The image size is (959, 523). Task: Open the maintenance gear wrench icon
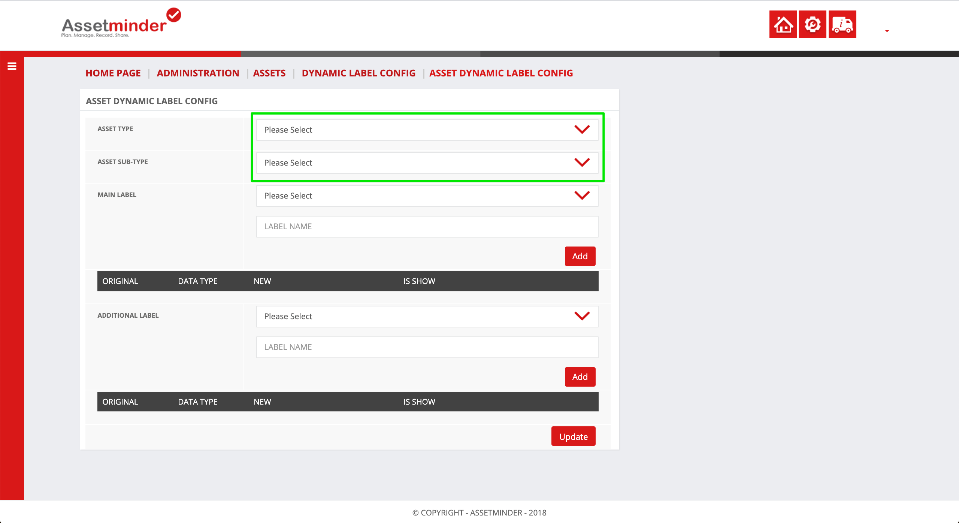coord(812,24)
